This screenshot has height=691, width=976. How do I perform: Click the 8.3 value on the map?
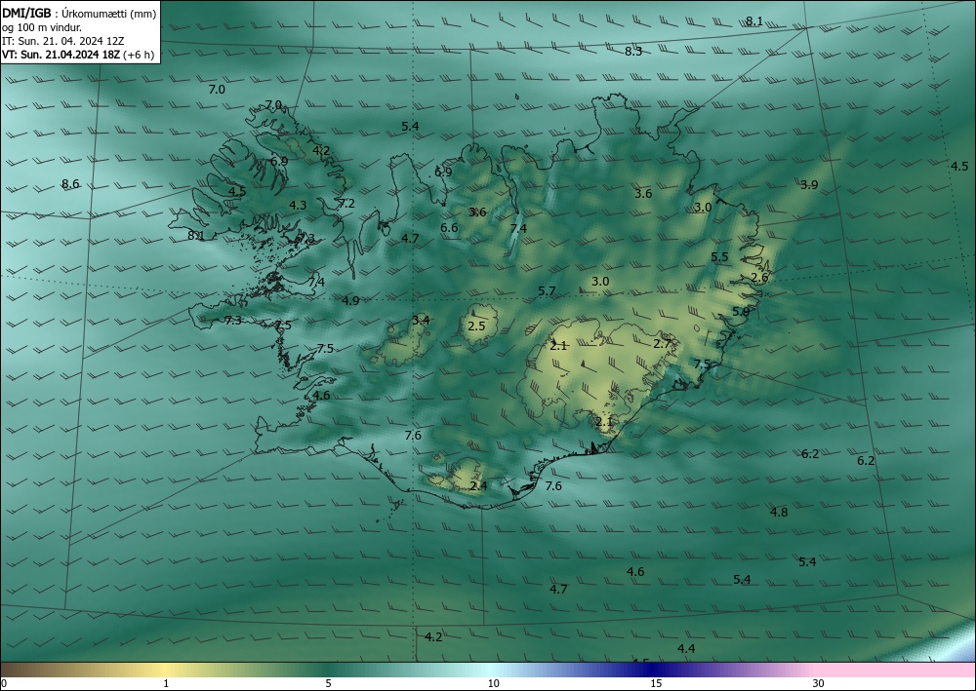633,52
